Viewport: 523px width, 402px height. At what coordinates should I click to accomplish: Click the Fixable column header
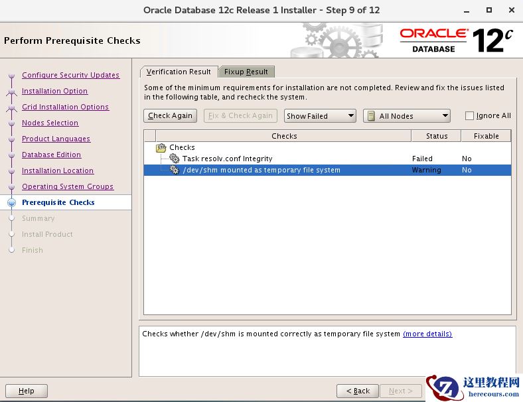click(x=486, y=136)
